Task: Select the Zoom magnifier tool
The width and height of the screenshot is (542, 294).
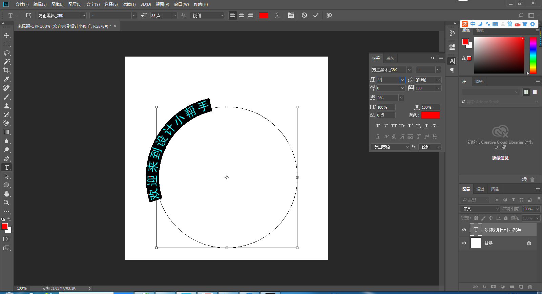Action: click(x=6, y=203)
